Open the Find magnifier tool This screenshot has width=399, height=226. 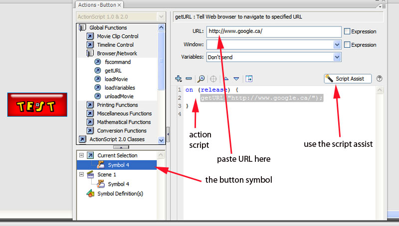(x=201, y=79)
